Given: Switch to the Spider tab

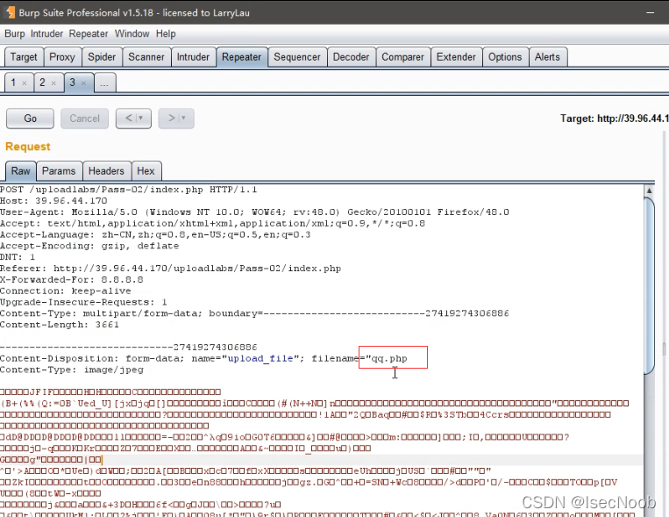Looking at the screenshot, I should [x=102, y=57].
